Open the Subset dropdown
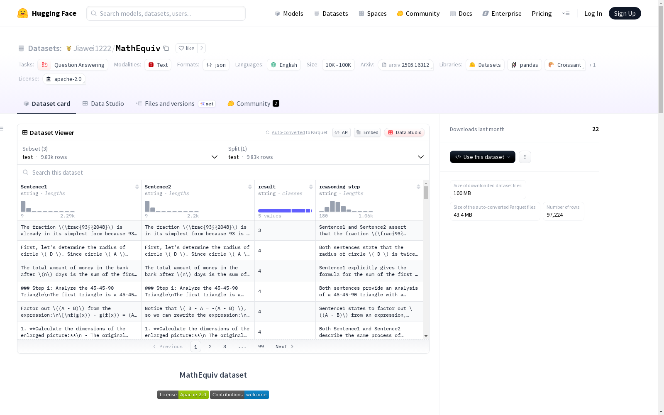The height and width of the screenshot is (415, 664). 120,153
